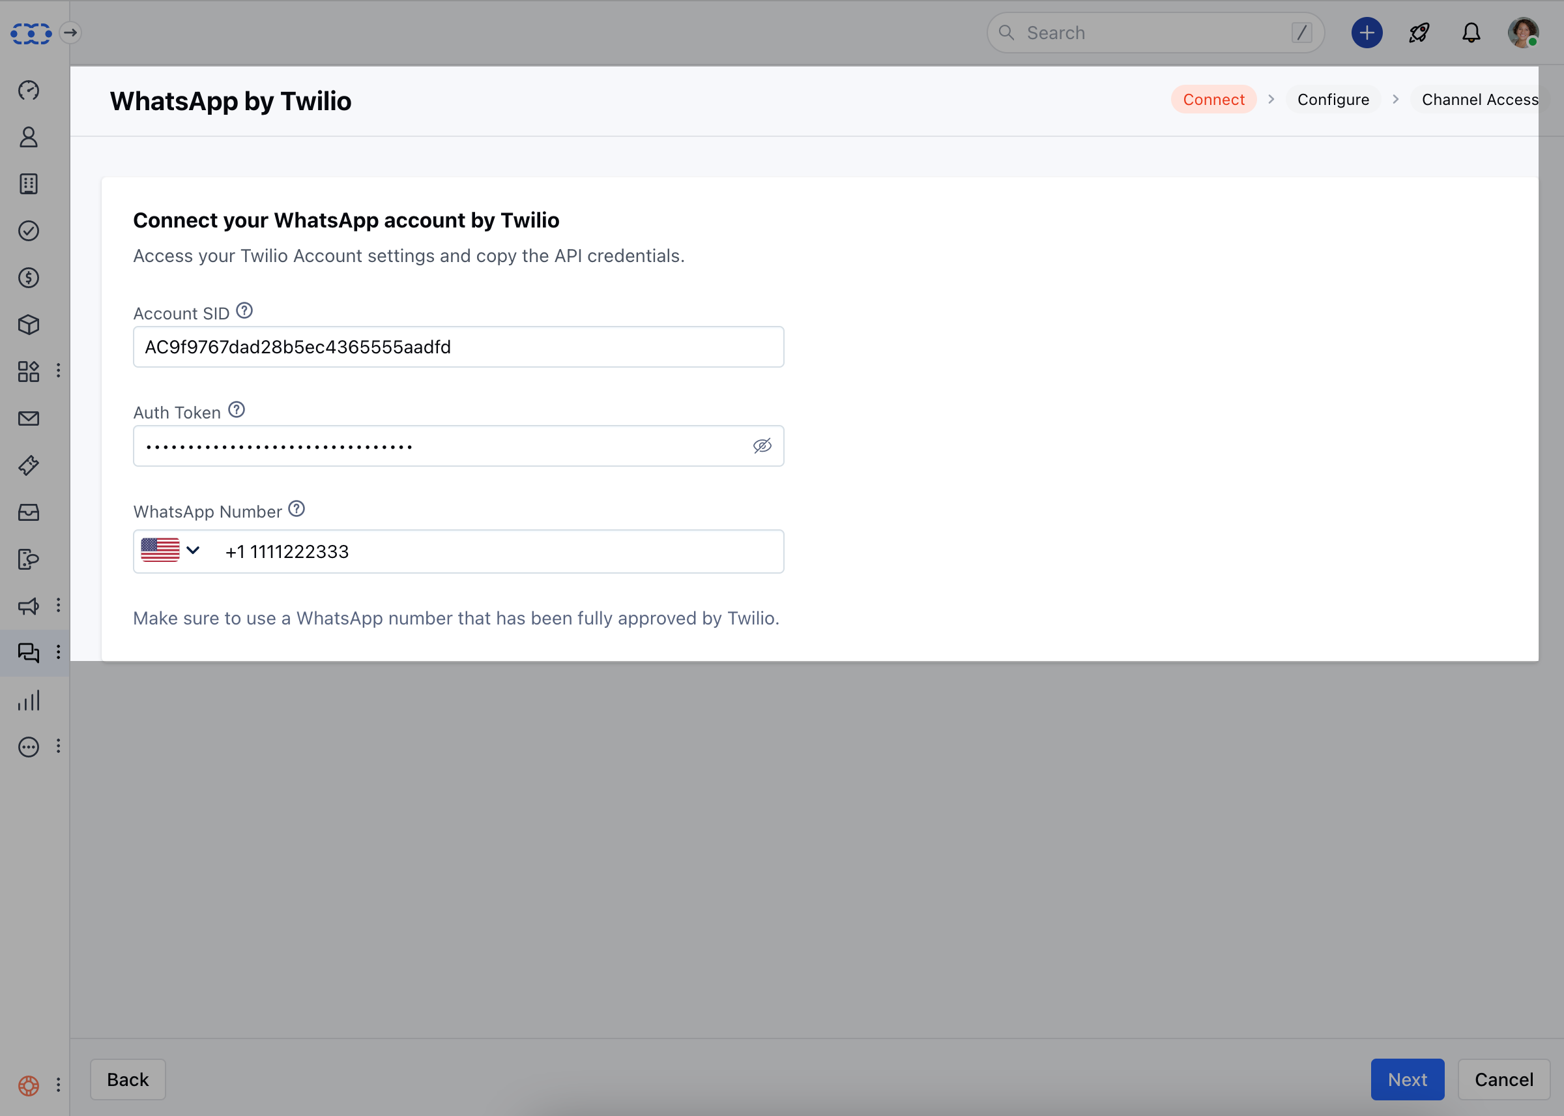Open more options beside megaphone icon

tap(59, 605)
